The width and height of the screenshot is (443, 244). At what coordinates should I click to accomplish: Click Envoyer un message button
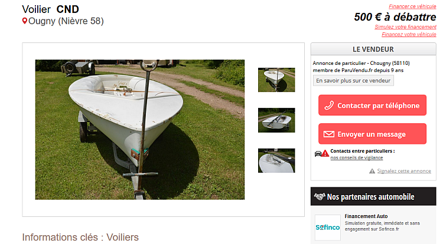[x=372, y=134]
